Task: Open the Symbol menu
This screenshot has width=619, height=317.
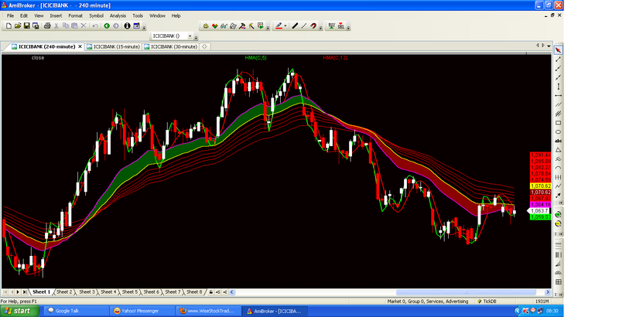Action: [96, 15]
